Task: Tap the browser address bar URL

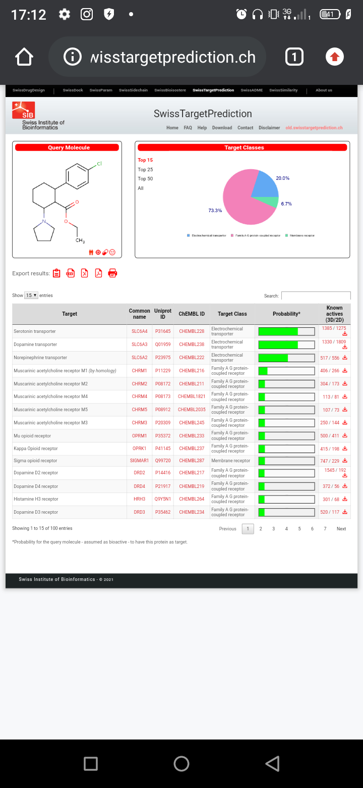Action: [172, 57]
